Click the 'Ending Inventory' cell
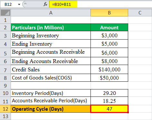The height and width of the screenshot is (120, 152). pos(51,44)
